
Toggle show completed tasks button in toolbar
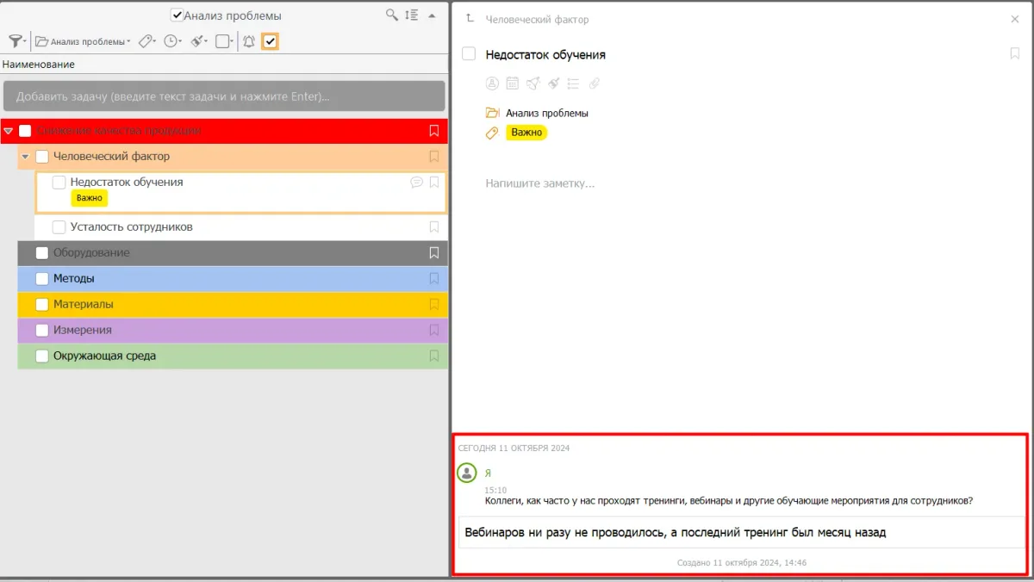tap(270, 41)
